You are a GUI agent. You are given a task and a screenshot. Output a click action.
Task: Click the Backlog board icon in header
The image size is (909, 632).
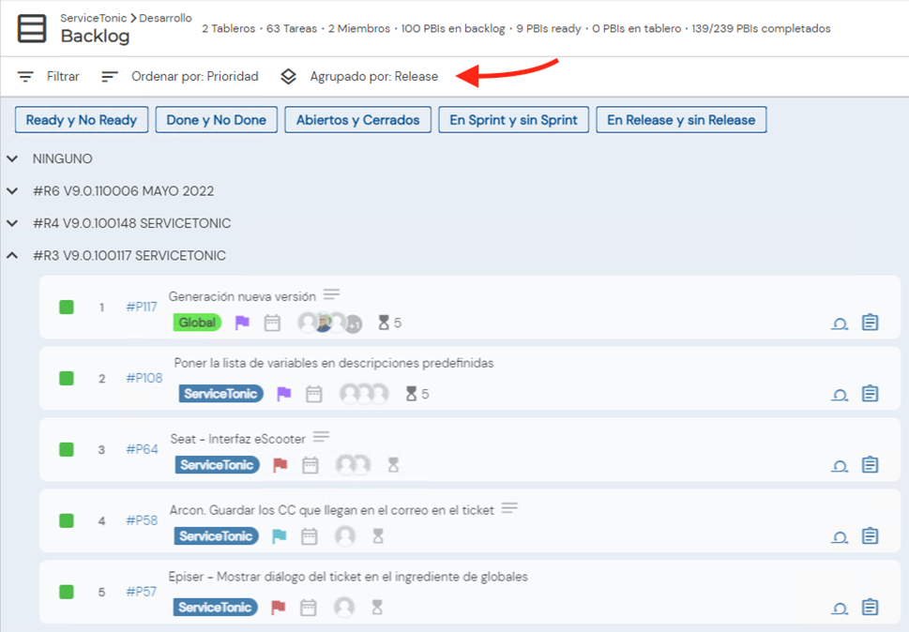coord(32,28)
